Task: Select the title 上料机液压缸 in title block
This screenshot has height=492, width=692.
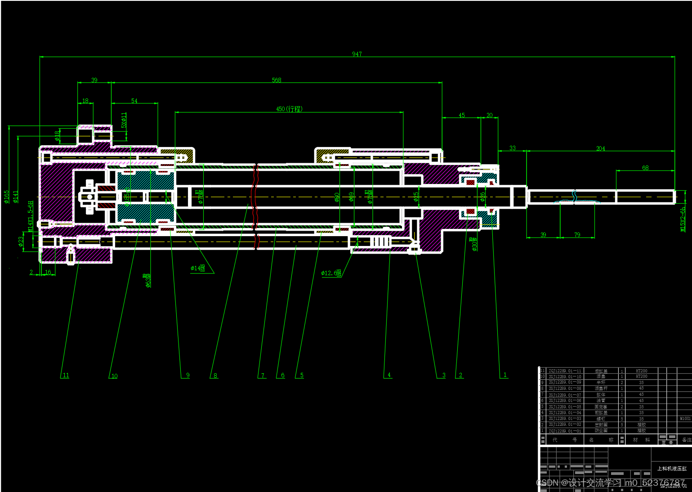Action: (x=672, y=468)
